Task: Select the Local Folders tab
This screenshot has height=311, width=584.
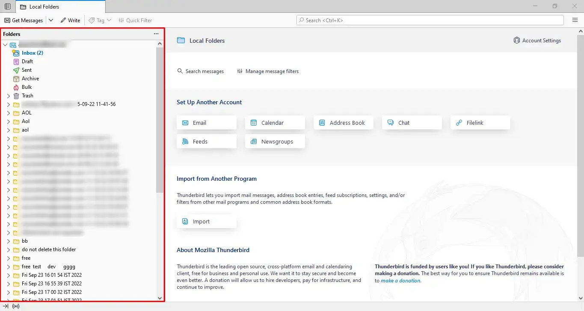Action: [60, 6]
